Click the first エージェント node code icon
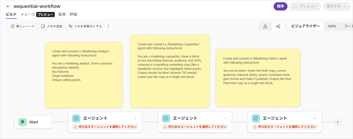The height and width of the screenshot is (139, 353). 76,118
